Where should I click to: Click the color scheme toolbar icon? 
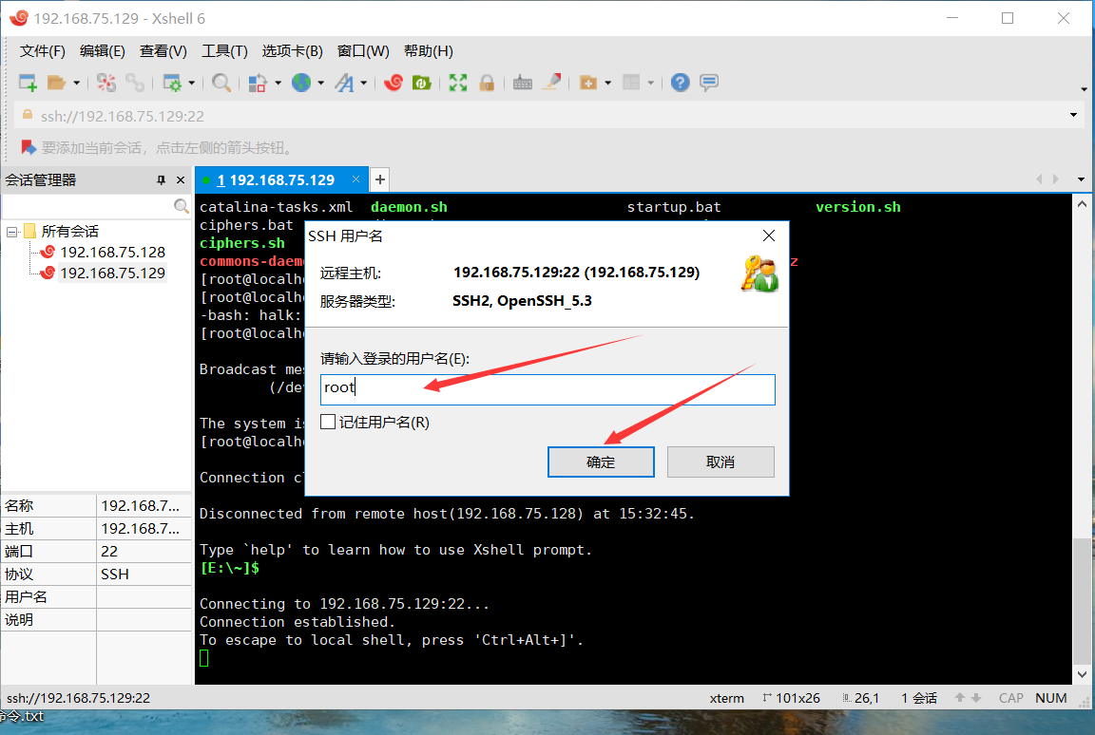(x=258, y=83)
